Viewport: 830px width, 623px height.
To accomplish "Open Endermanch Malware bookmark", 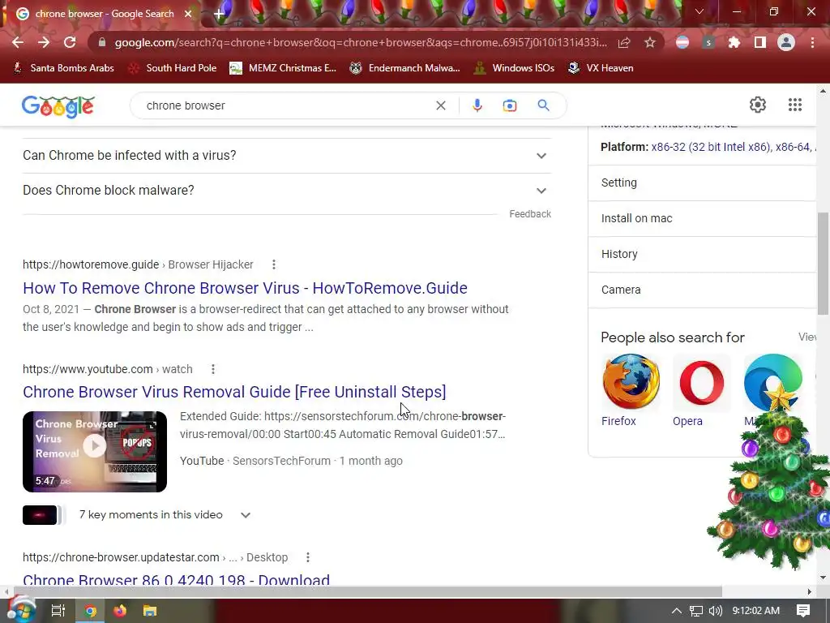I will point(404,68).
